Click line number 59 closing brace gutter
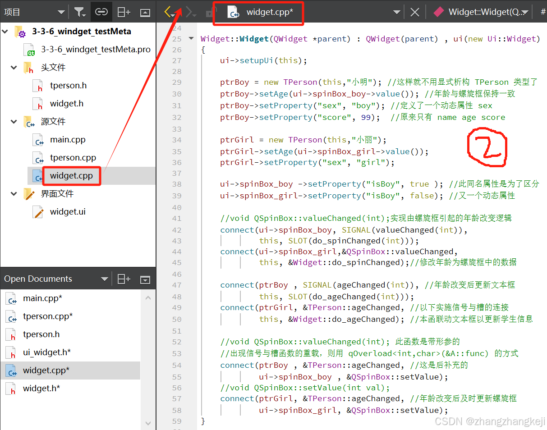 [177, 421]
